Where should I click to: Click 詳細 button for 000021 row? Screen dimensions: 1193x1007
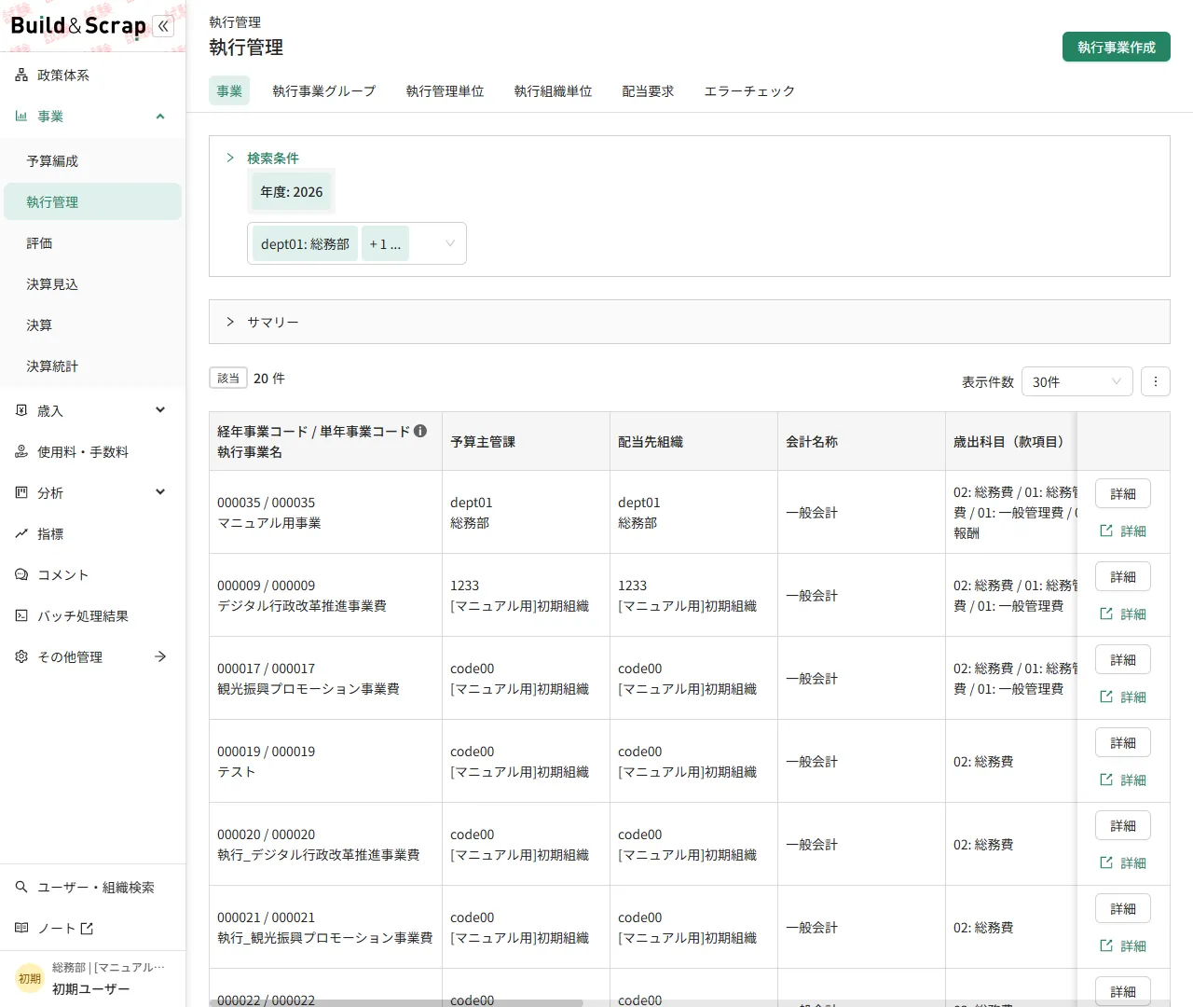1123,908
